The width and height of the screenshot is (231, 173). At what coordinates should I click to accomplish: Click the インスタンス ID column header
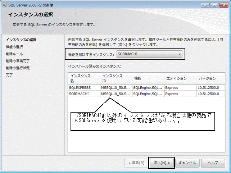116,78
